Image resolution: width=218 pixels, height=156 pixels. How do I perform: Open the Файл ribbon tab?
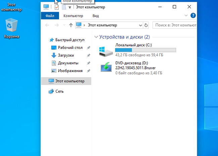click(x=50, y=16)
